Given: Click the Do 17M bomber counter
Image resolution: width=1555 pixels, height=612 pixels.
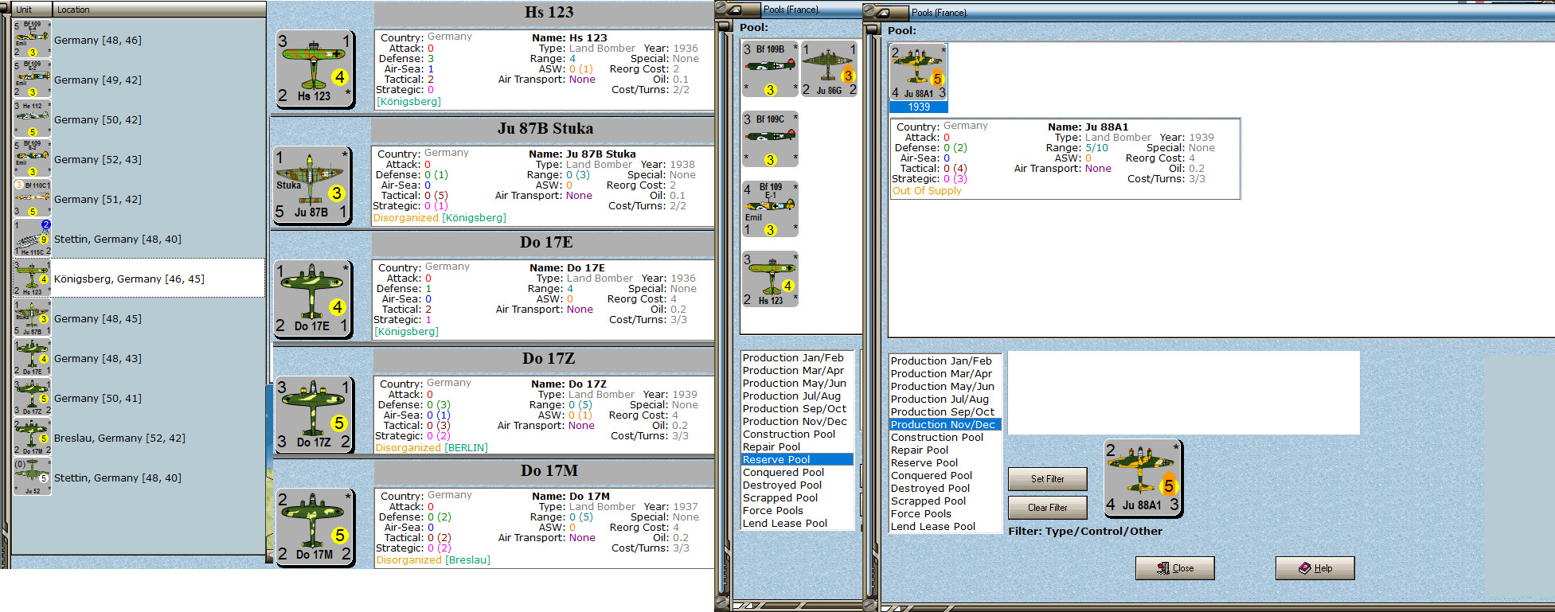Looking at the screenshot, I should coord(315,528).
